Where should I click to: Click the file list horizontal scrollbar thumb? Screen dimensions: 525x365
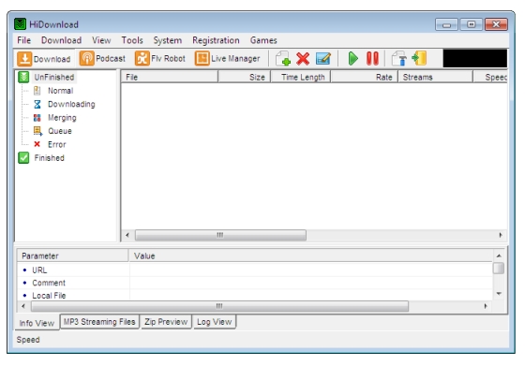pyautogui.click(x=220, y=235)
